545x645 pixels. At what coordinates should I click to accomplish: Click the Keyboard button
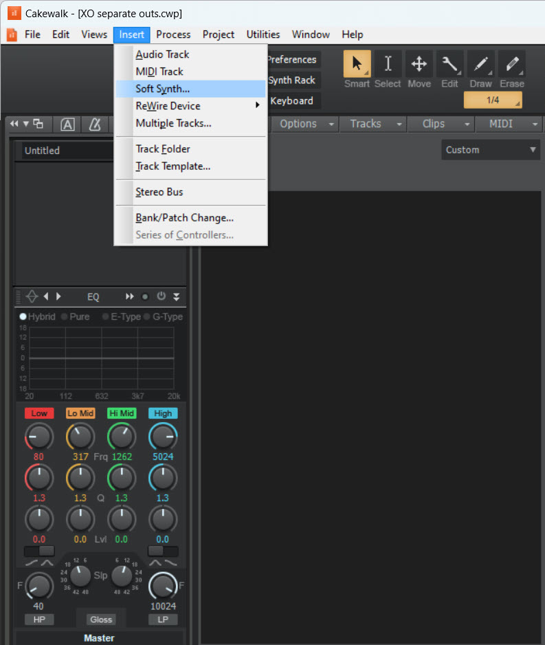294,101
